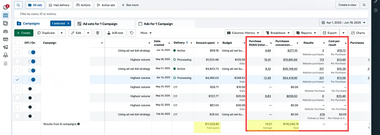Click the $116,546.74 Total cell
The width and height of the screenshot is (380, 135).
click(x=287, y=125)
